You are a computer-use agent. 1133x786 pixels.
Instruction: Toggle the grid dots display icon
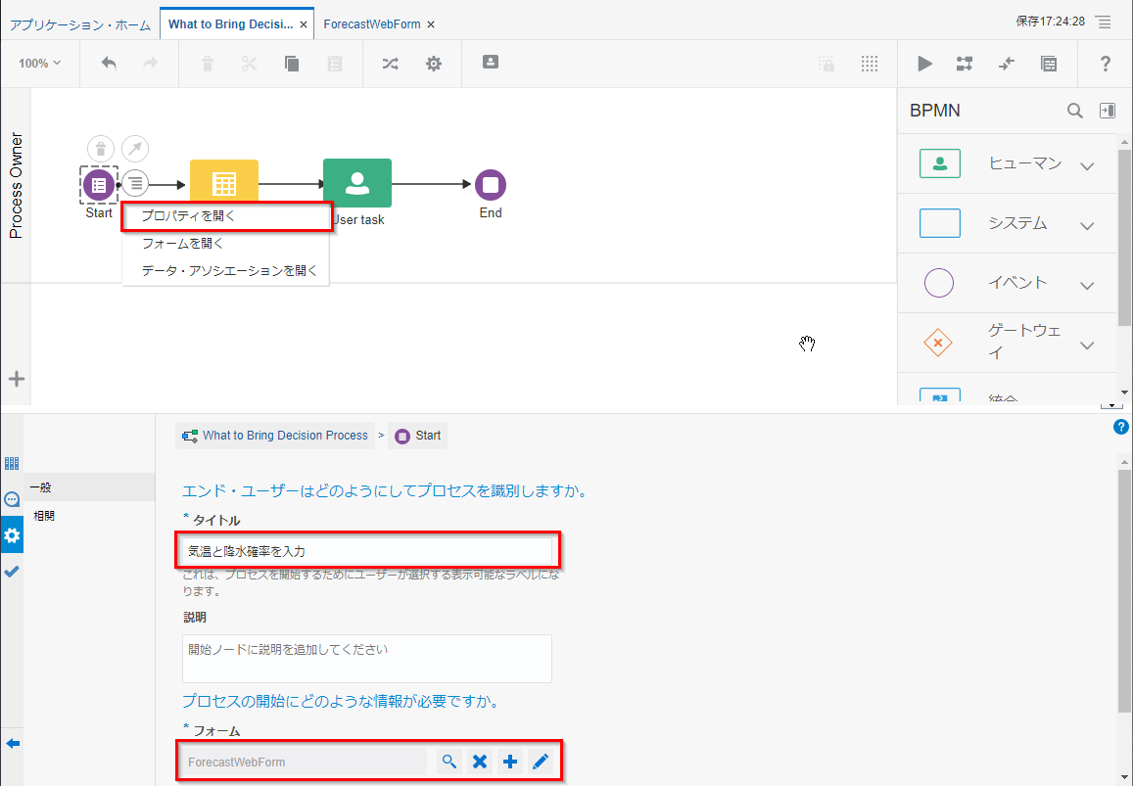[x=869, y=64]
